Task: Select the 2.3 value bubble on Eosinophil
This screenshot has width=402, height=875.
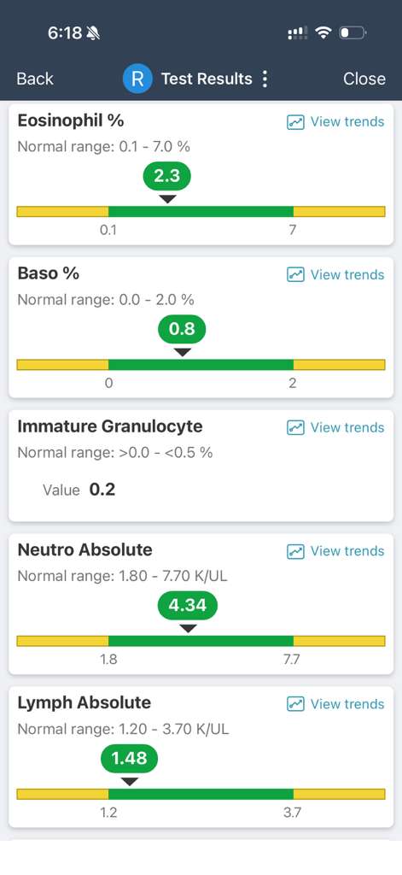Action: click(166, 176)
